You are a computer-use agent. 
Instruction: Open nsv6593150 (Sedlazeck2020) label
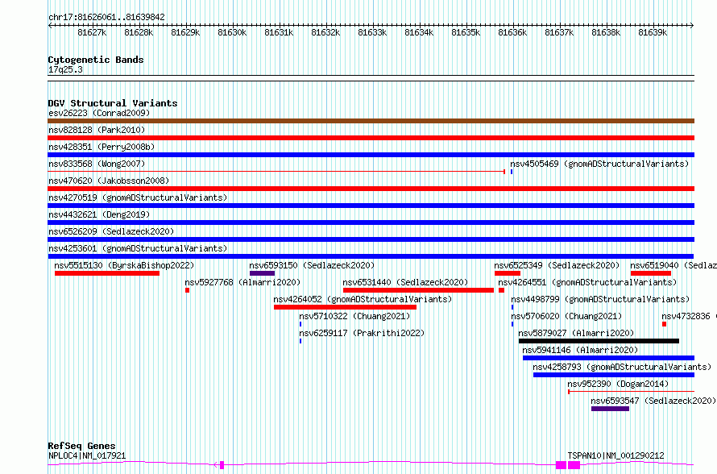pyautogui.click(x=312, y=265)
